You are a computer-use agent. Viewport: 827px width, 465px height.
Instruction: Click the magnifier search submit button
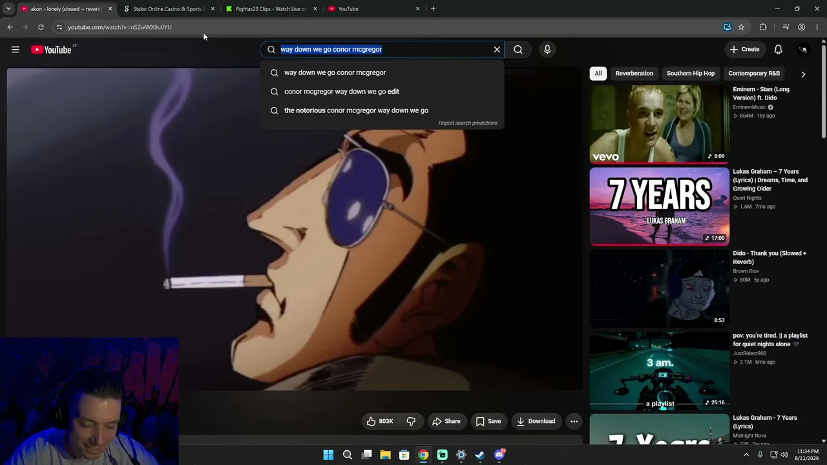click(518, 49)
